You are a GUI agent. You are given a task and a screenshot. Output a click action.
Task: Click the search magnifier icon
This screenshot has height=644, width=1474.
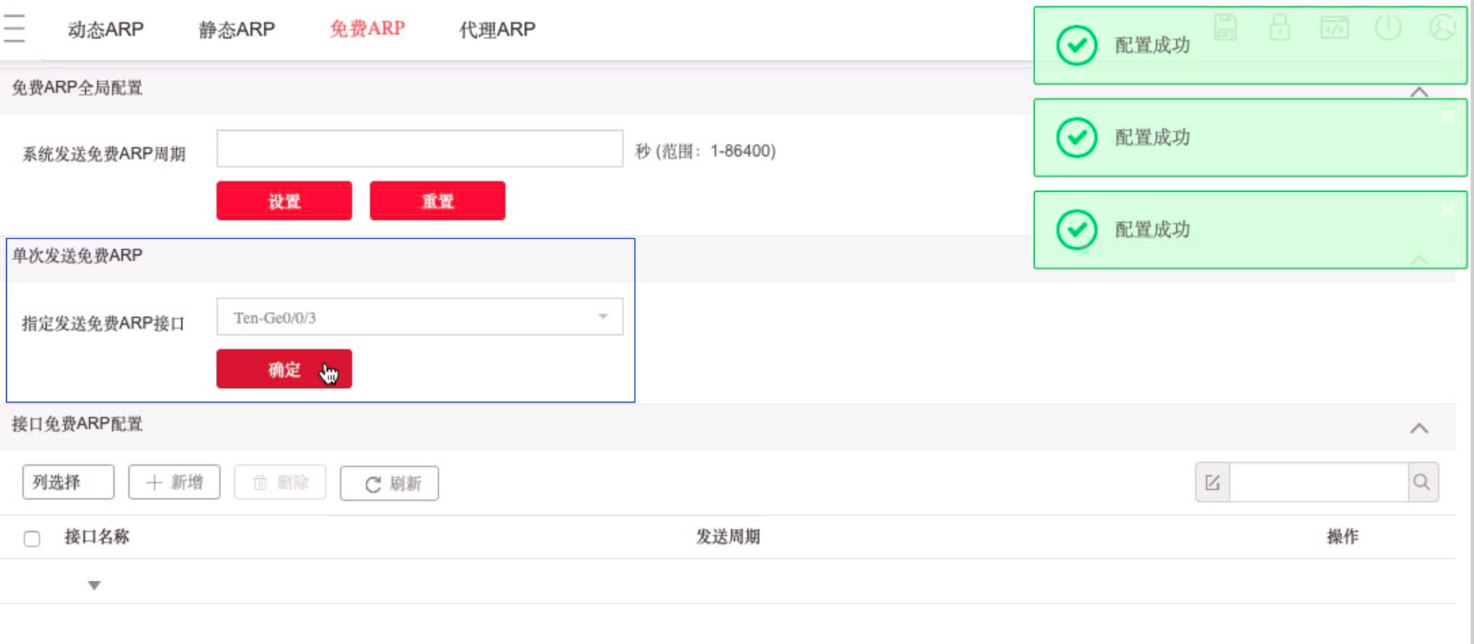click(1422, 483)
